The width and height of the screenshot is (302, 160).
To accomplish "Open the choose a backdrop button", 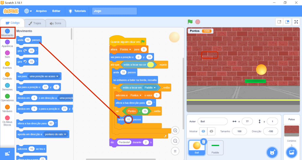I will [292, 152].
